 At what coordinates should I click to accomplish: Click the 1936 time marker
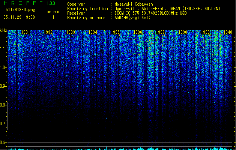coord(138,32)
